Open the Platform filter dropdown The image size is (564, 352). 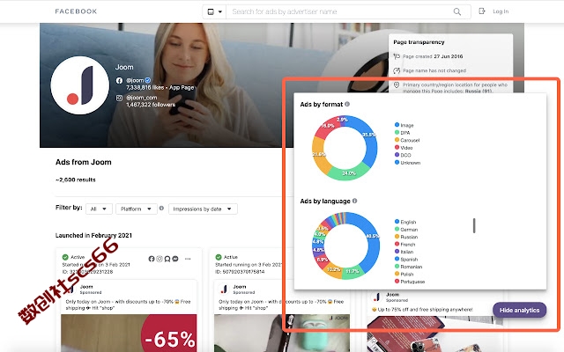(x=137, y=209)
